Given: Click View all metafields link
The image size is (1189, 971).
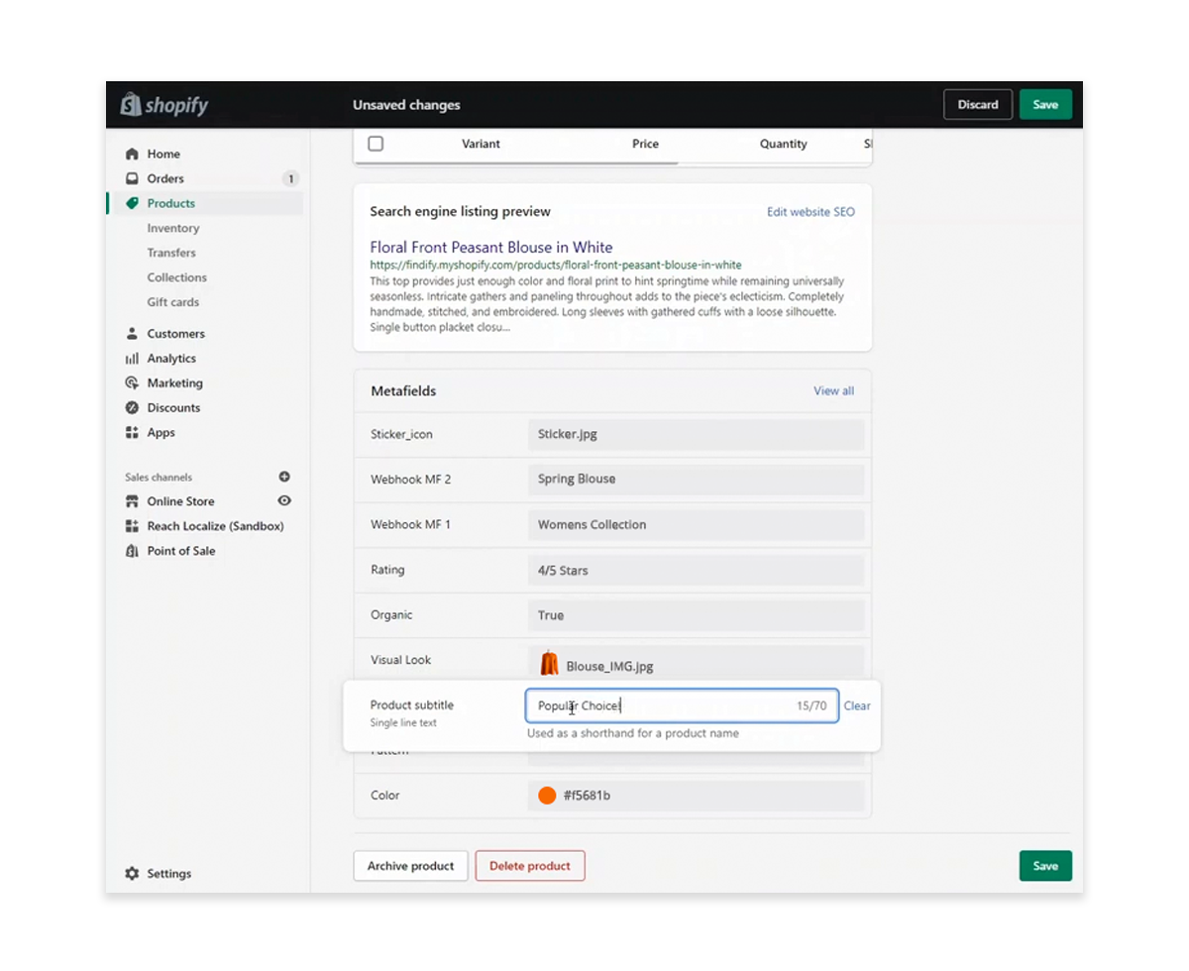Looking at the screenshot, I should tap(833, 391).
